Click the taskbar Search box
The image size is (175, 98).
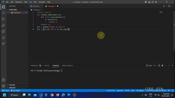14,95
